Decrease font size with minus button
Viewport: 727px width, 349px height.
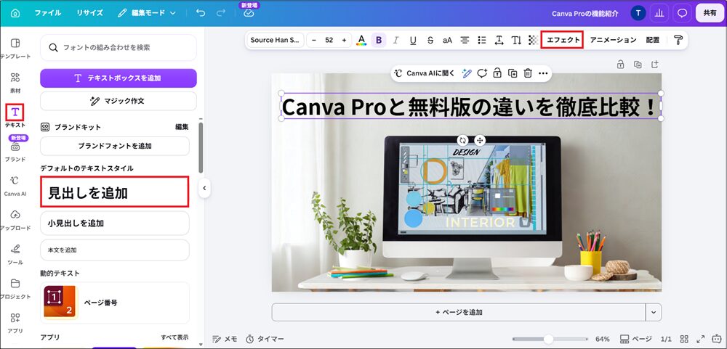(314, 41)
